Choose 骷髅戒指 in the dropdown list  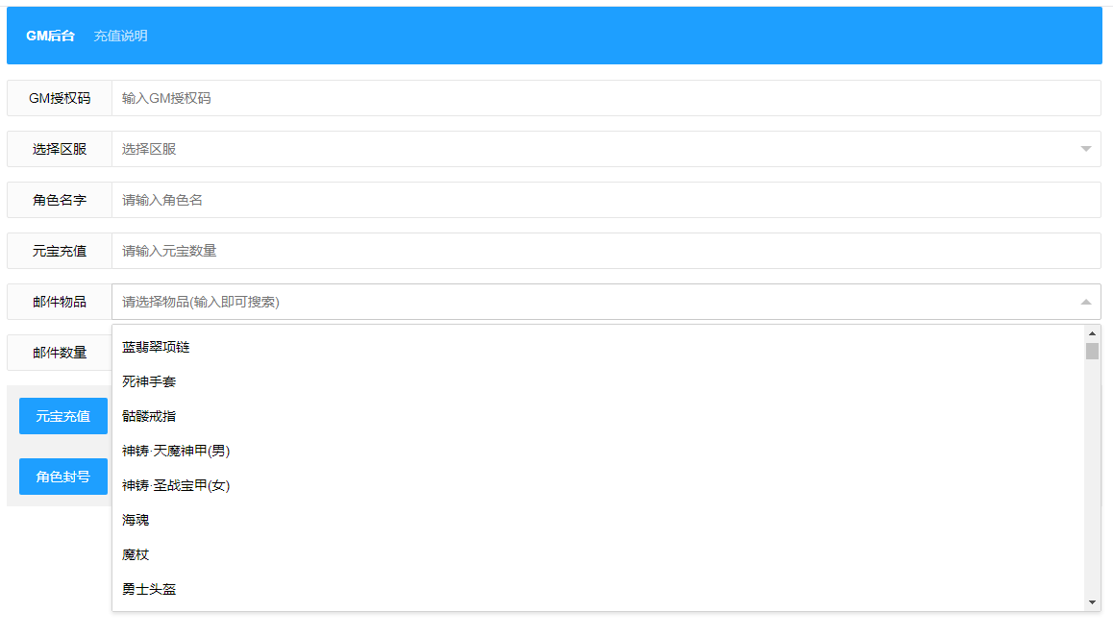click(x=149, y=416)
